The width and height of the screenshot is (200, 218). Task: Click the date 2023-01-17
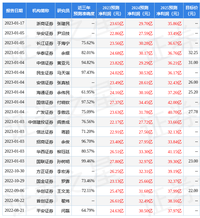point(14,23)
